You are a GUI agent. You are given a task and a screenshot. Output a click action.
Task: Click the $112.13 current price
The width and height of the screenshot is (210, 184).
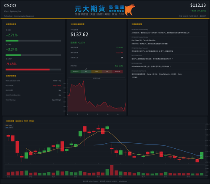pos(198,5)
